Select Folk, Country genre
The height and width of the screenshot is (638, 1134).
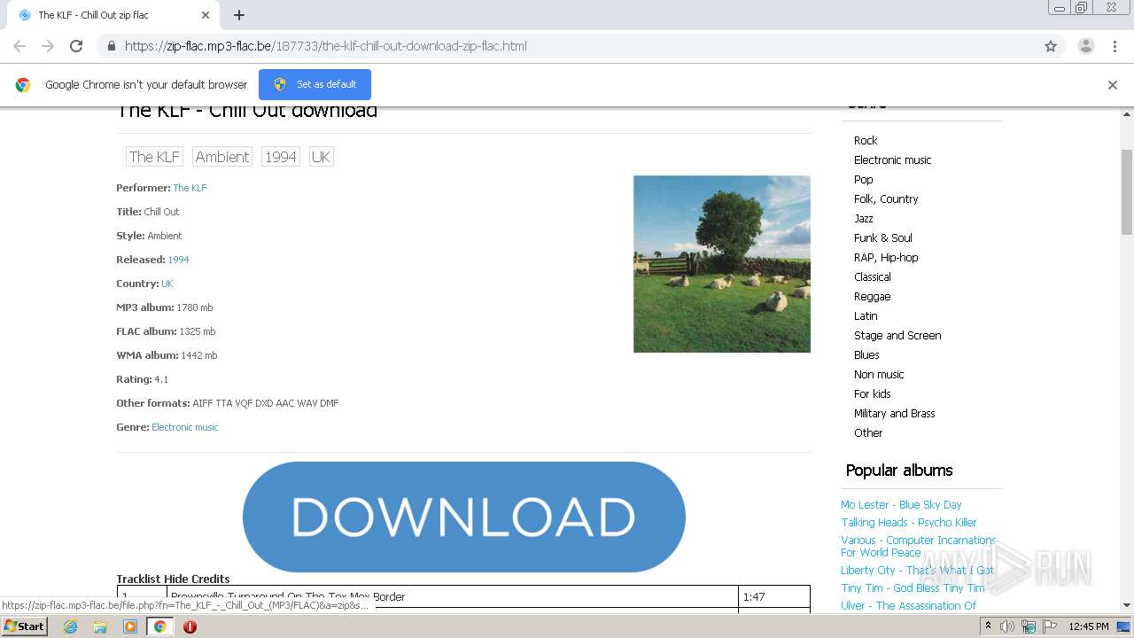(x=886, y=198)
